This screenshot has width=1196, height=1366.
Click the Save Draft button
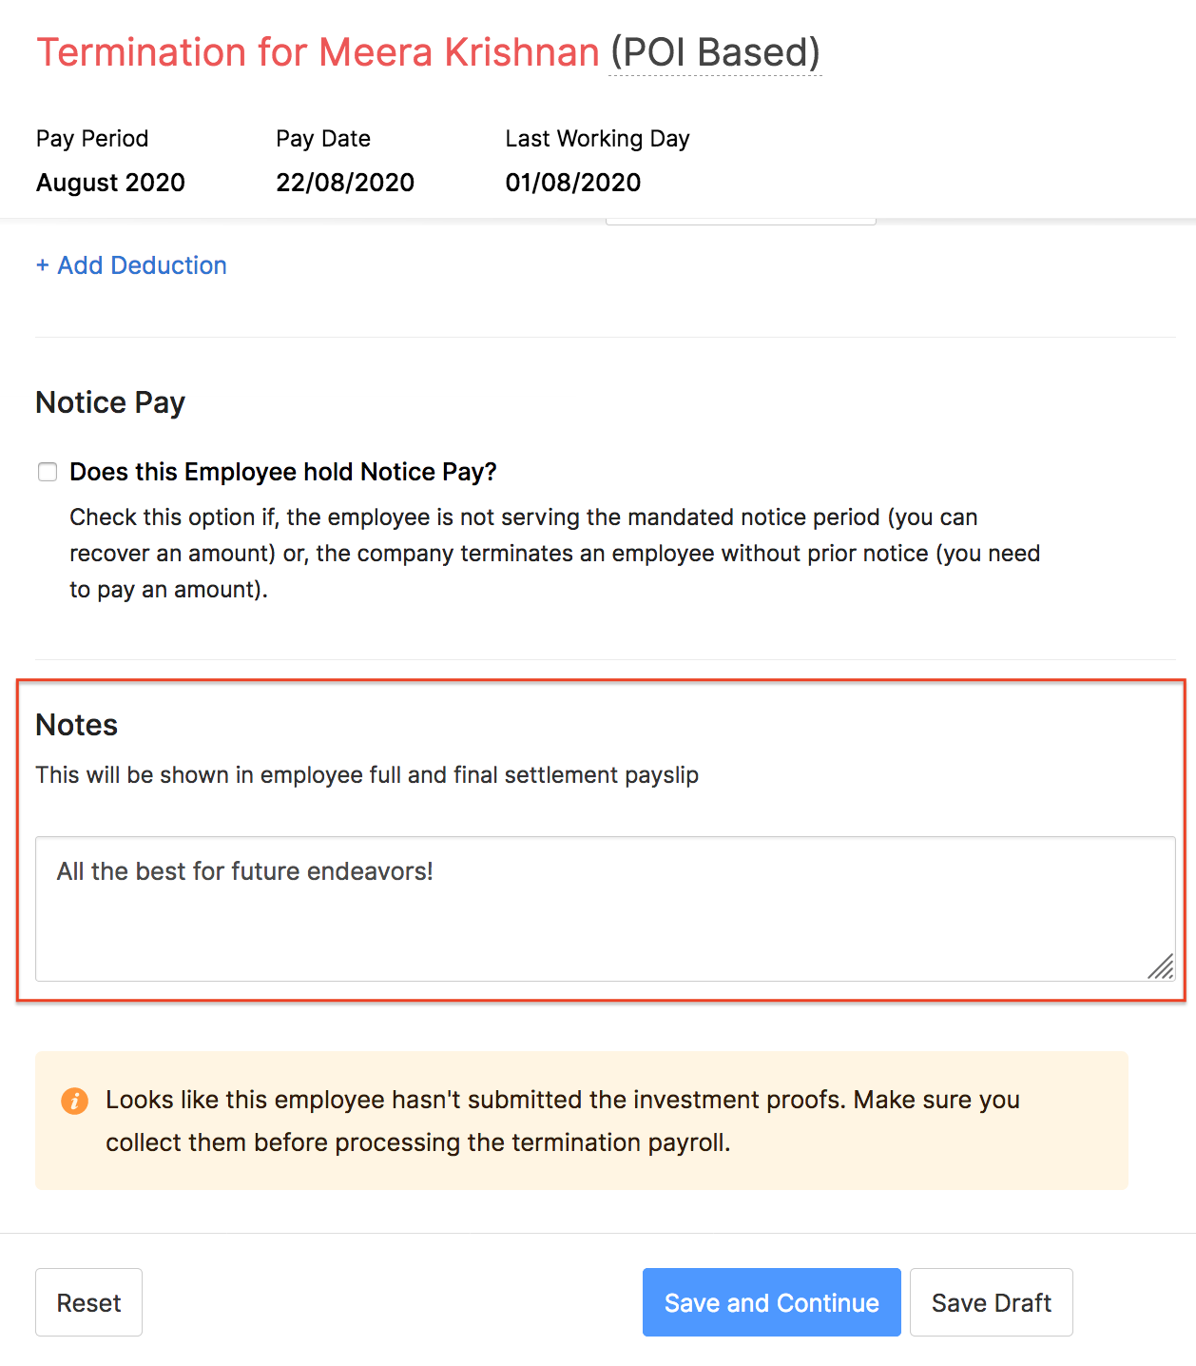click(x=991, y=1302)
